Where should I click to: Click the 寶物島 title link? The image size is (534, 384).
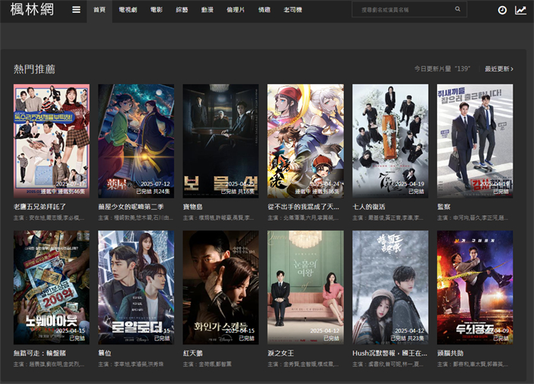(x=193, y=207)
